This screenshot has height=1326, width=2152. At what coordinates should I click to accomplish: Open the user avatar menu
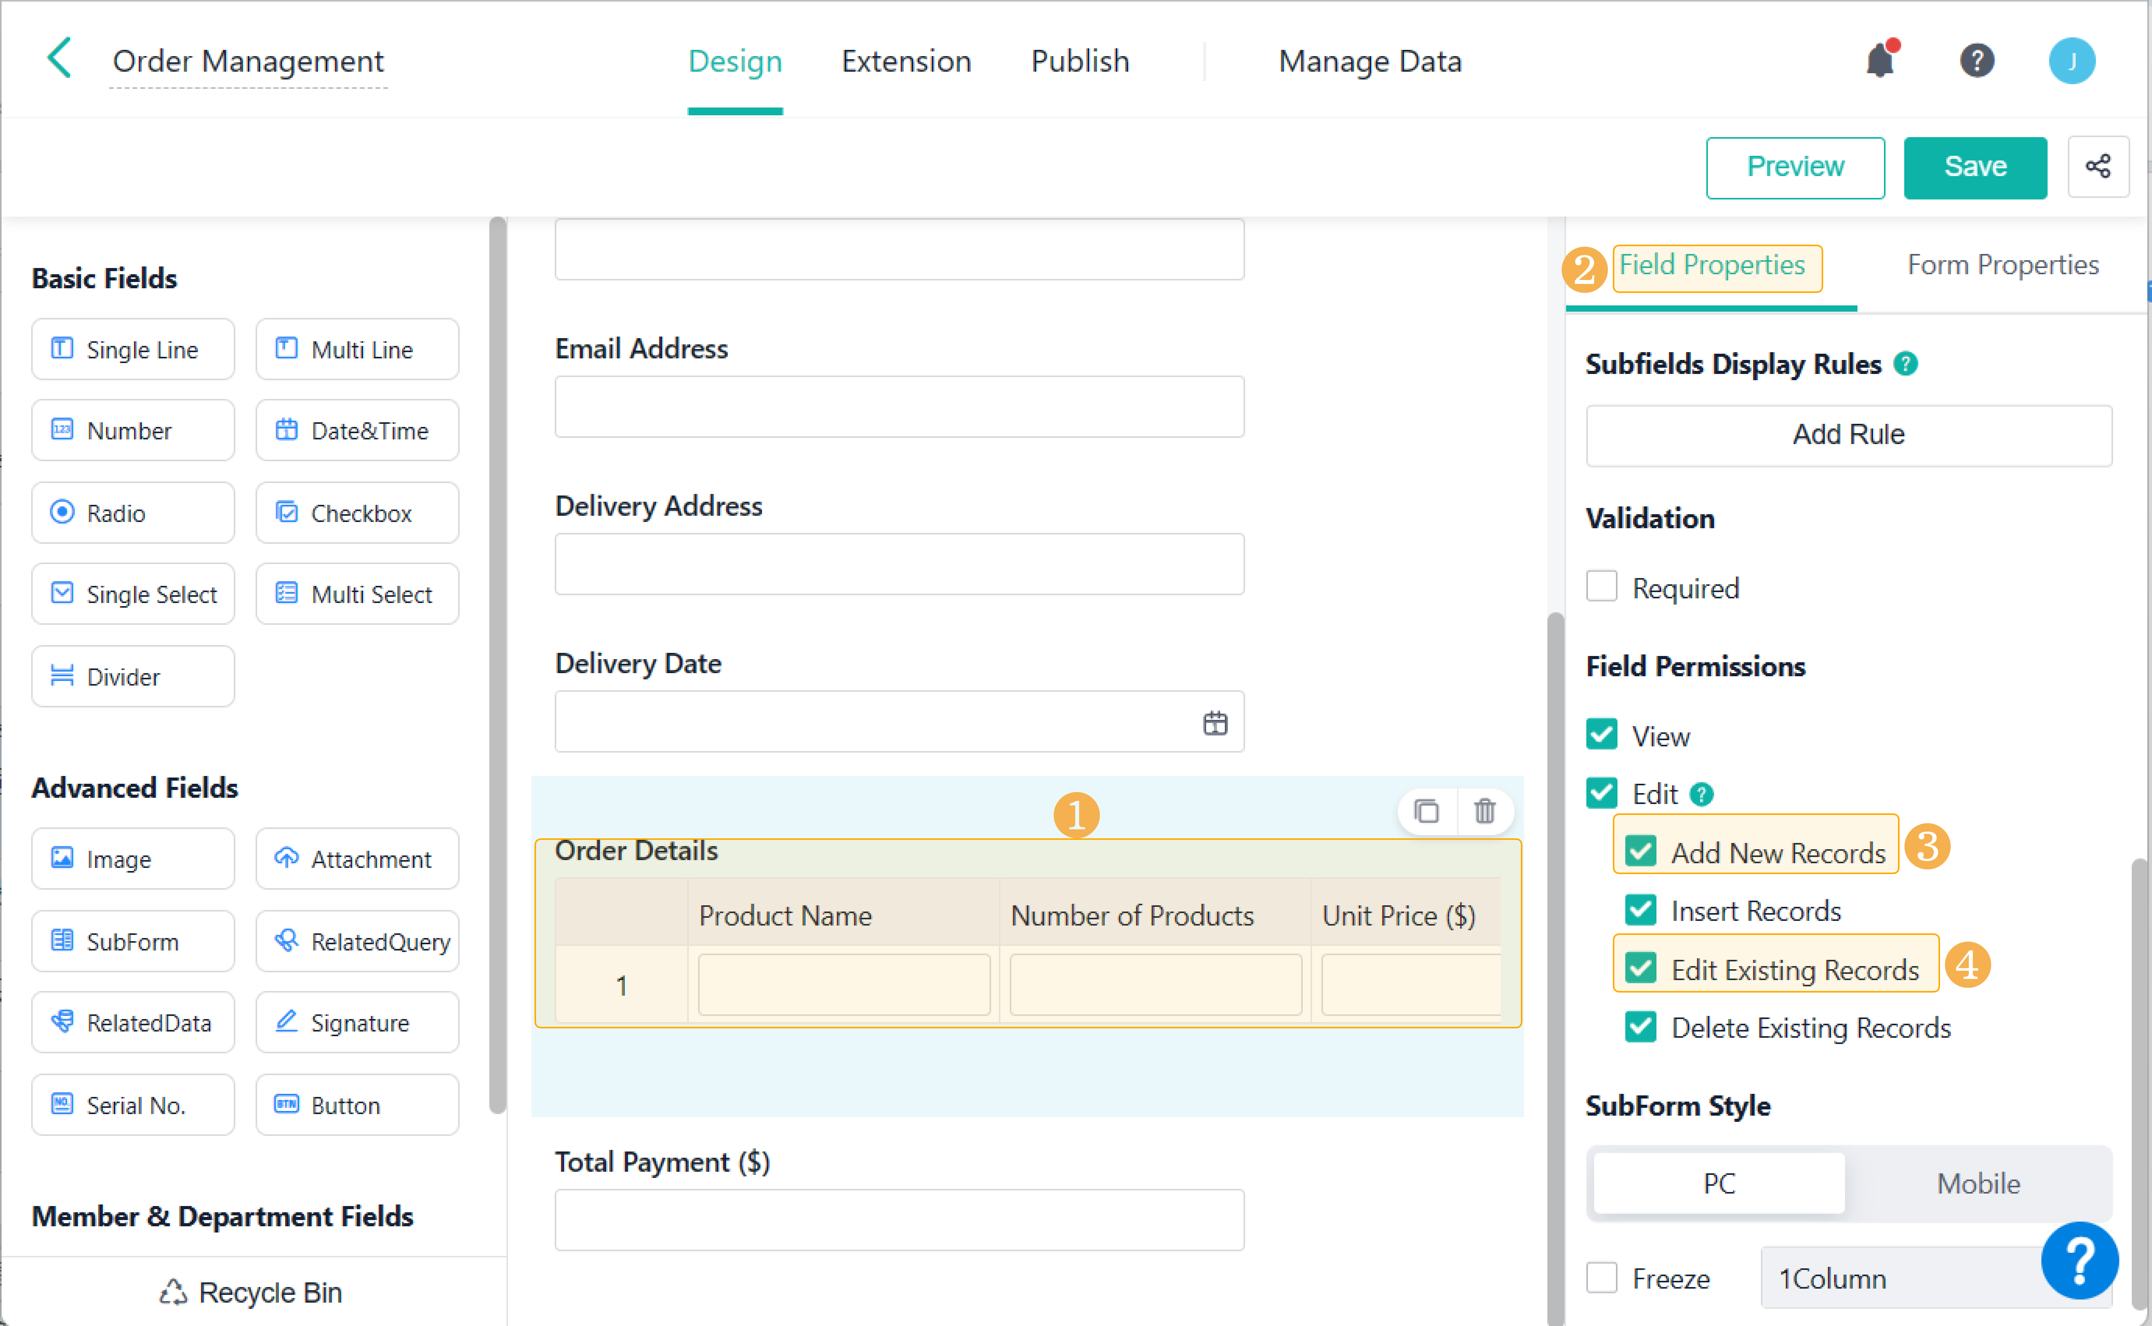pyautogui.click(x=2071, y=60)
